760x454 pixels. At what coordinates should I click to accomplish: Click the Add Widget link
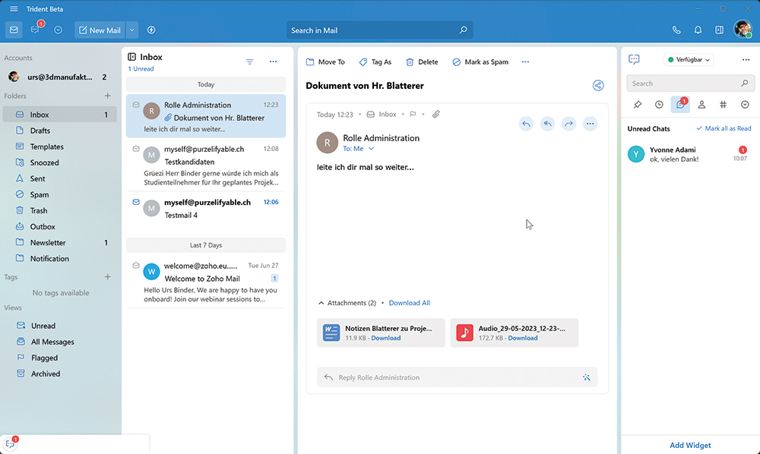pos(690,445)
